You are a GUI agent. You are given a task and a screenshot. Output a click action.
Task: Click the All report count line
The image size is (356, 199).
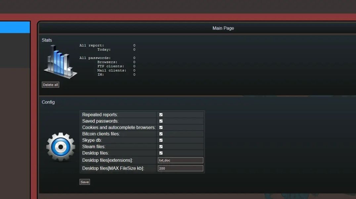click(x=107, y=45)
